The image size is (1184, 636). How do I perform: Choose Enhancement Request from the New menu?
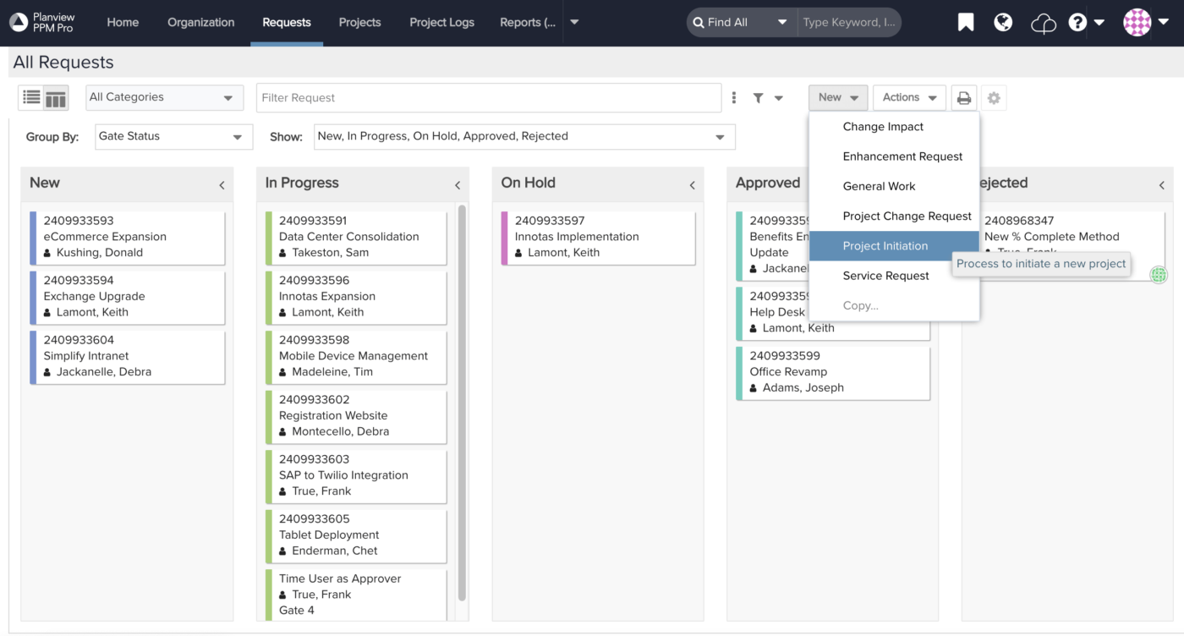[894, 156]
